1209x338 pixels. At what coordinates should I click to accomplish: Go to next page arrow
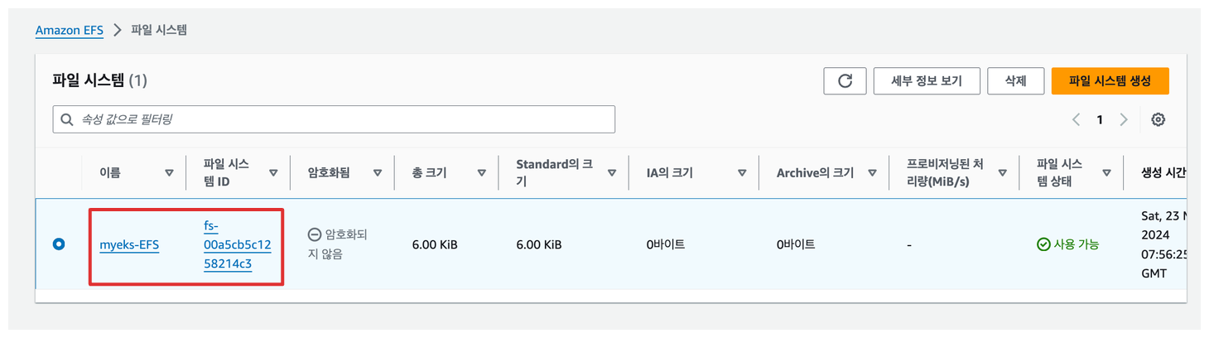pos(1124,119)
